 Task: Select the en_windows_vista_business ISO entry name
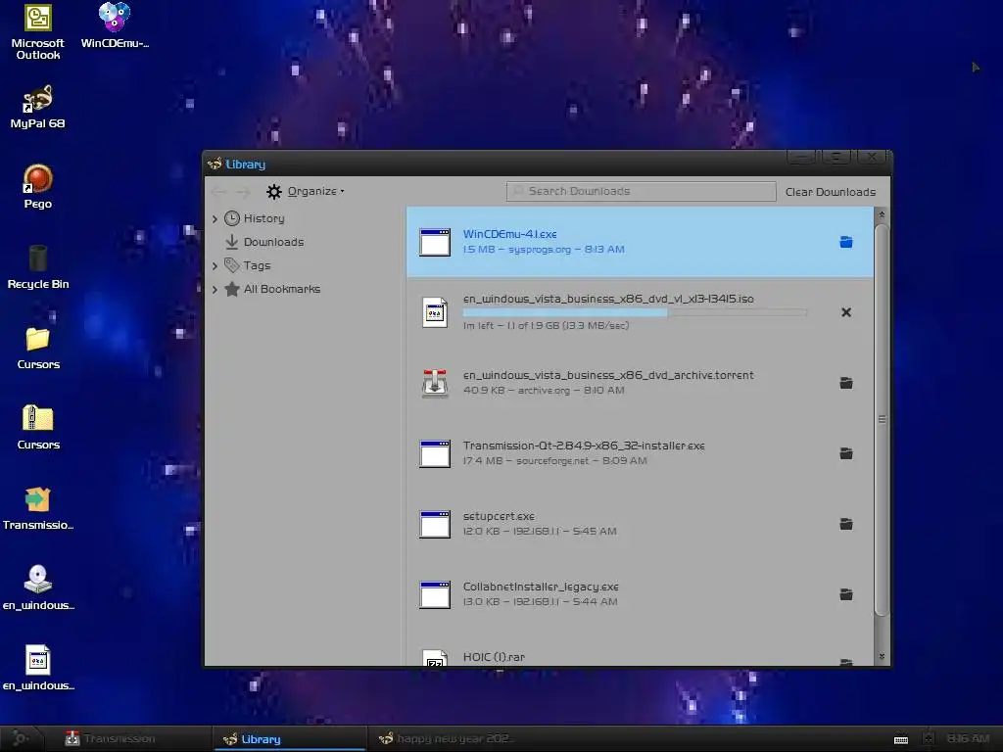click(608, 299)
